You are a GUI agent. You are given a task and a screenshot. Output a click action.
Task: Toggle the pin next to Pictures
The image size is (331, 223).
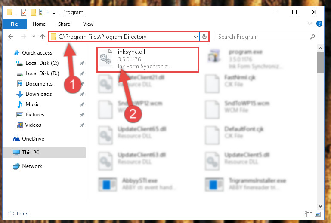[82, 115]
